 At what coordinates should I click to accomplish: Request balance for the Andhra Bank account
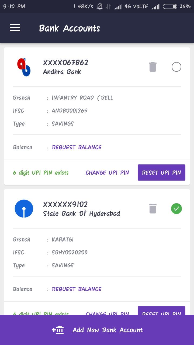point(77,147)
